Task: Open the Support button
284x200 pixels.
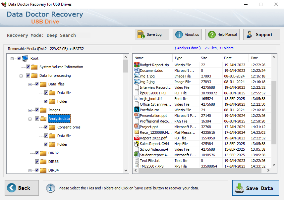Action: 261,34
